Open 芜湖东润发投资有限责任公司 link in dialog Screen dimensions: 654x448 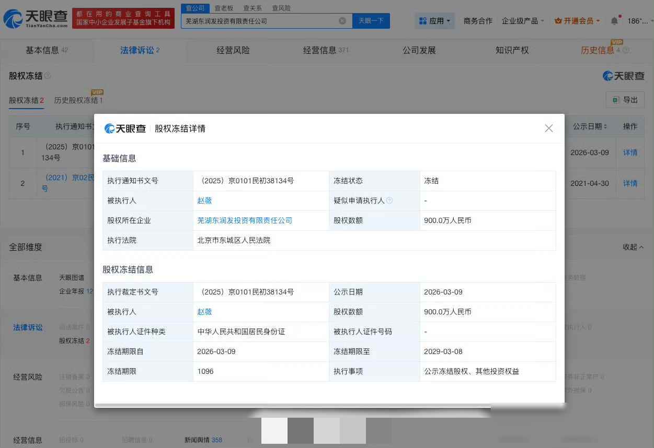pyautogui.click(x=245, y=220)
